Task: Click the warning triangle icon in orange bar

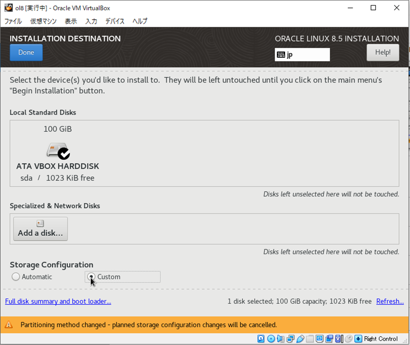Action: 9,325
